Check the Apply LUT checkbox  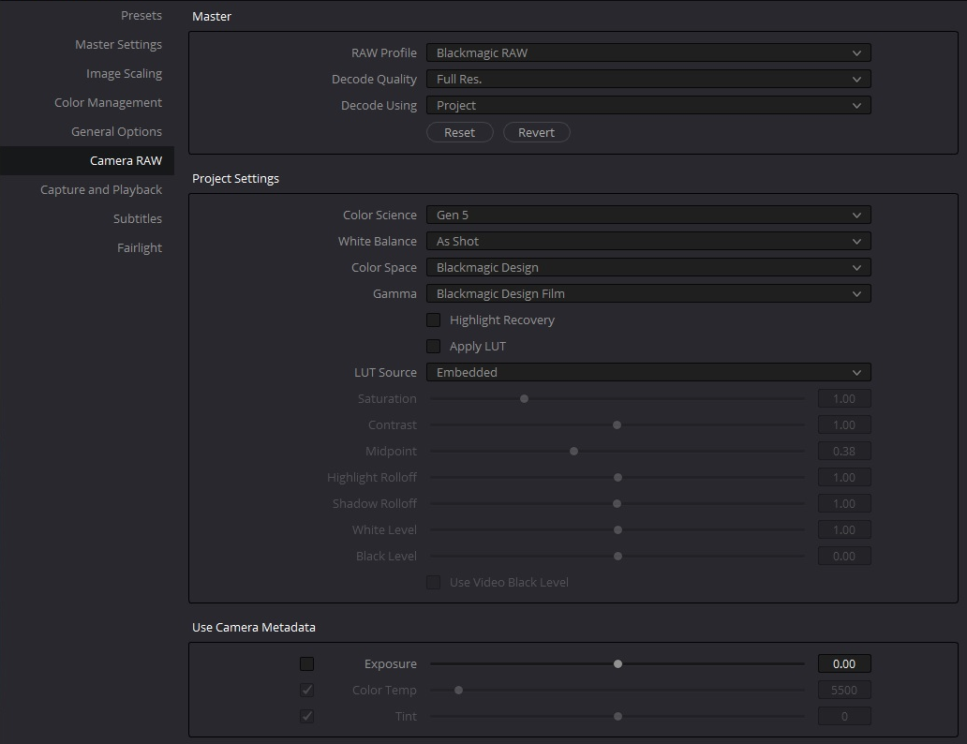(x=434, y=346)
